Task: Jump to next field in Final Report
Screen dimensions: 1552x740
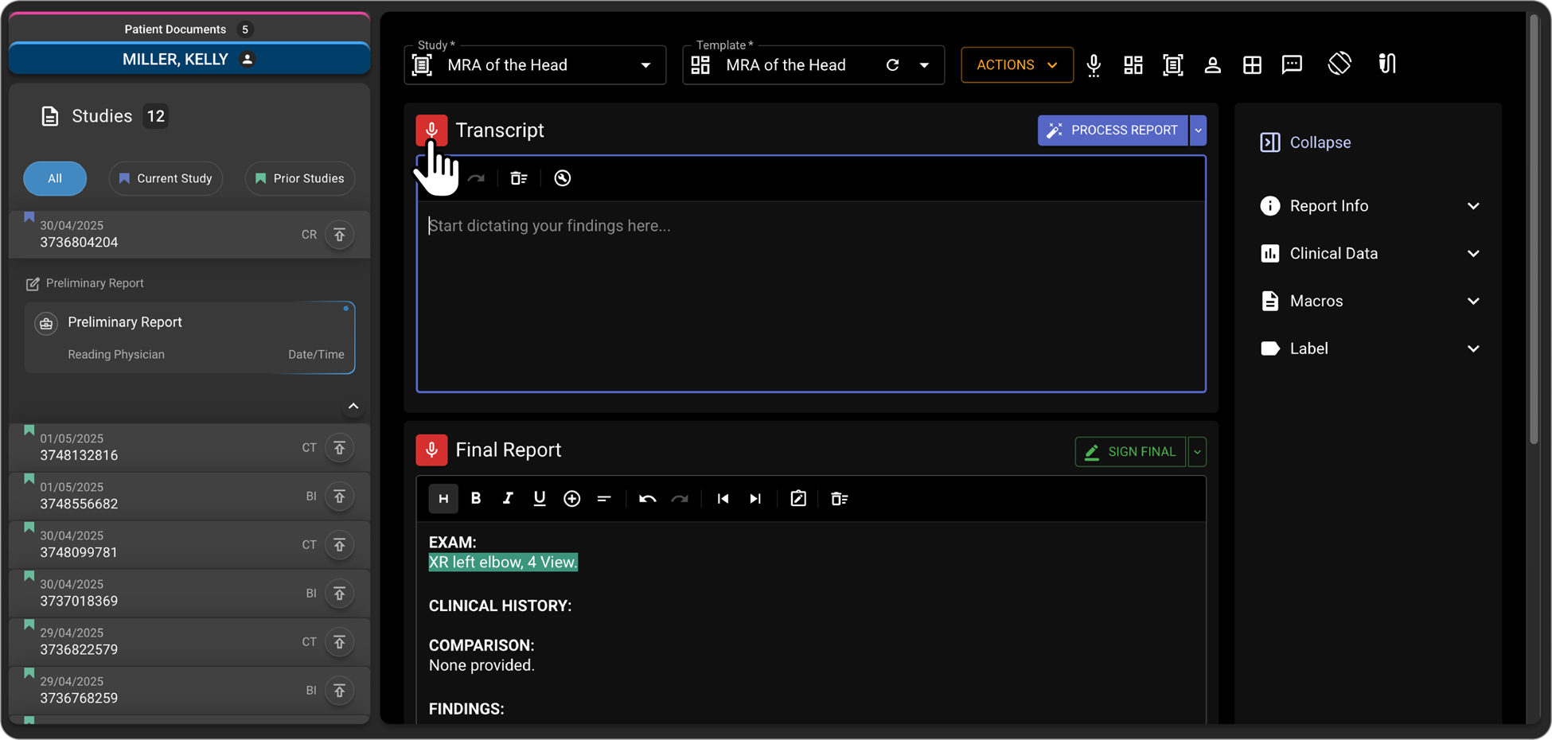Action: point(755,499)
